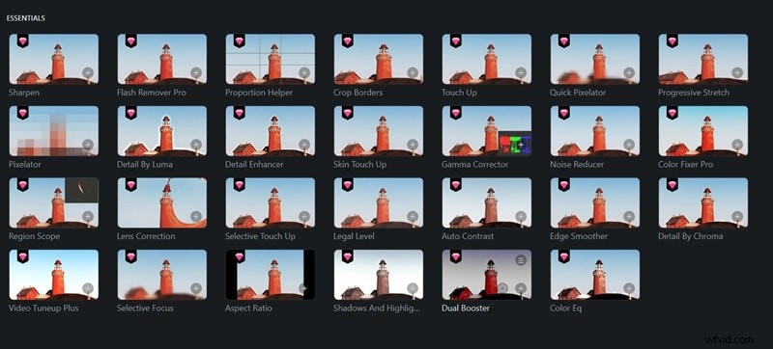Click the 'Selective Focus' label
Screen dimensions: 773x349
click(x=145, y=309)
